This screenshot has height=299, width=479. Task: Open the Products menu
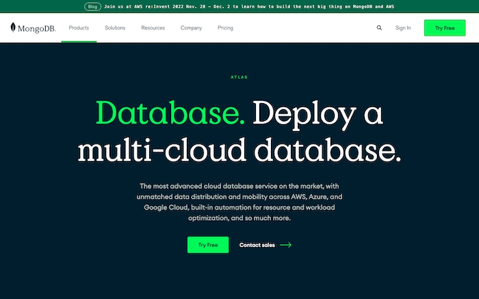tap(79, 28)
